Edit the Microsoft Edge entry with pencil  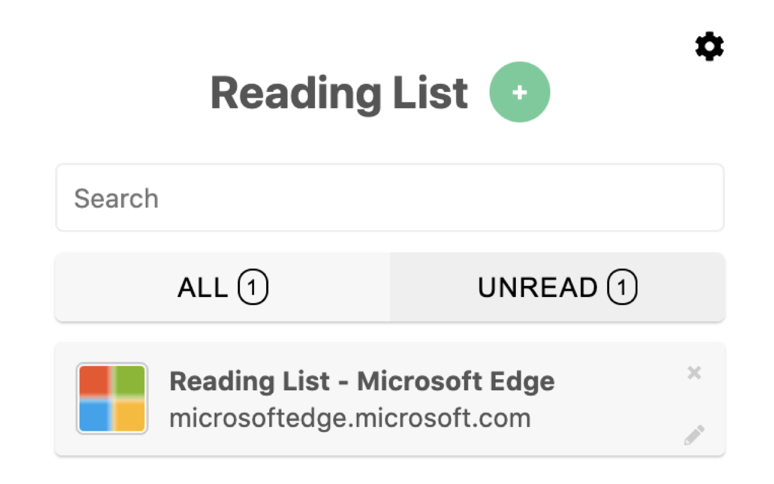(x=694, y=435)
